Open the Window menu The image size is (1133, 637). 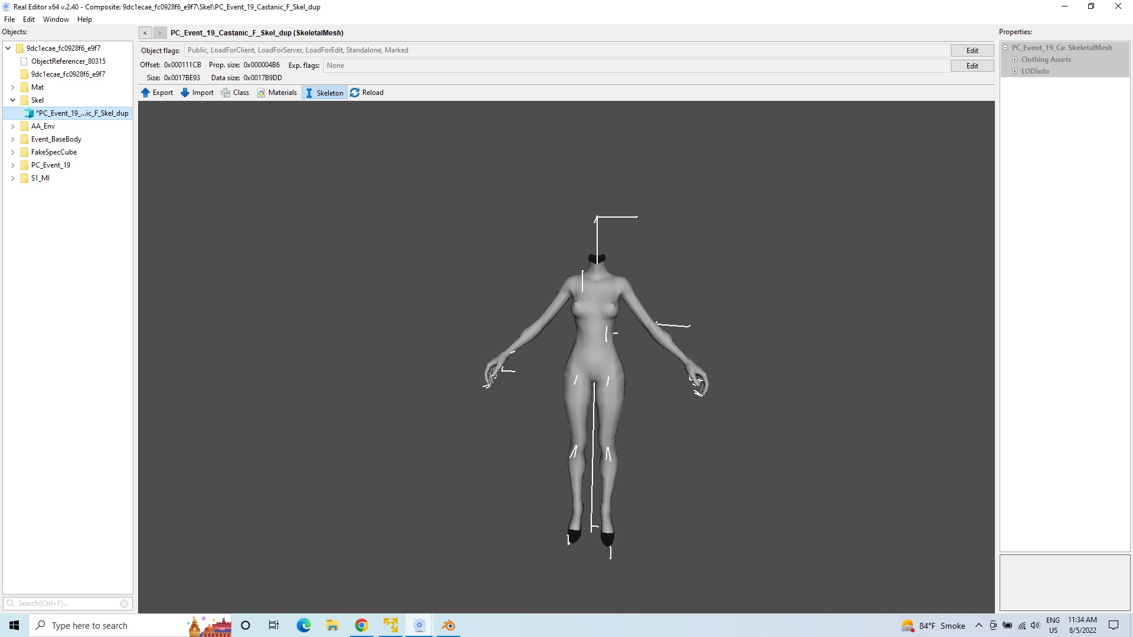click(55, 19)
